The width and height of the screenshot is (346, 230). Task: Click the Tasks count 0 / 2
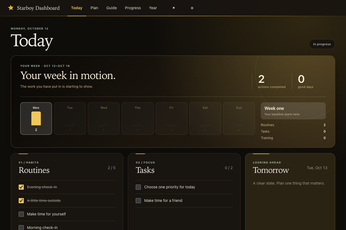pos(229,168)
